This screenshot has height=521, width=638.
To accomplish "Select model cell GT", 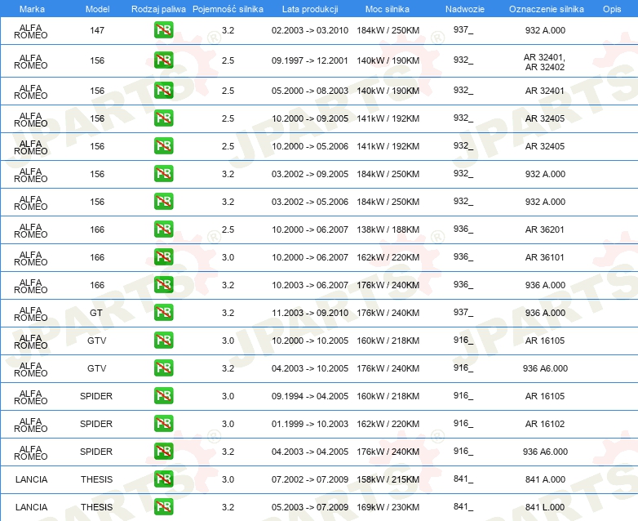I will point(96,313).
